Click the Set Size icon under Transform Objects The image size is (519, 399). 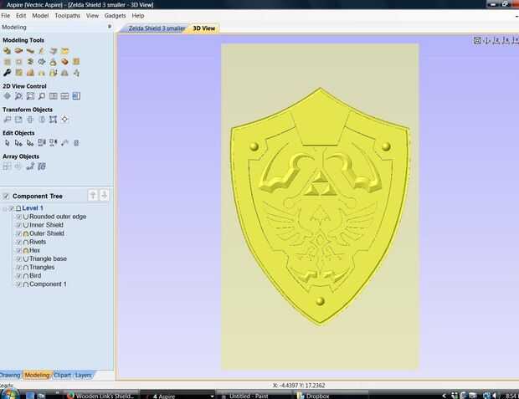point(18,120)
